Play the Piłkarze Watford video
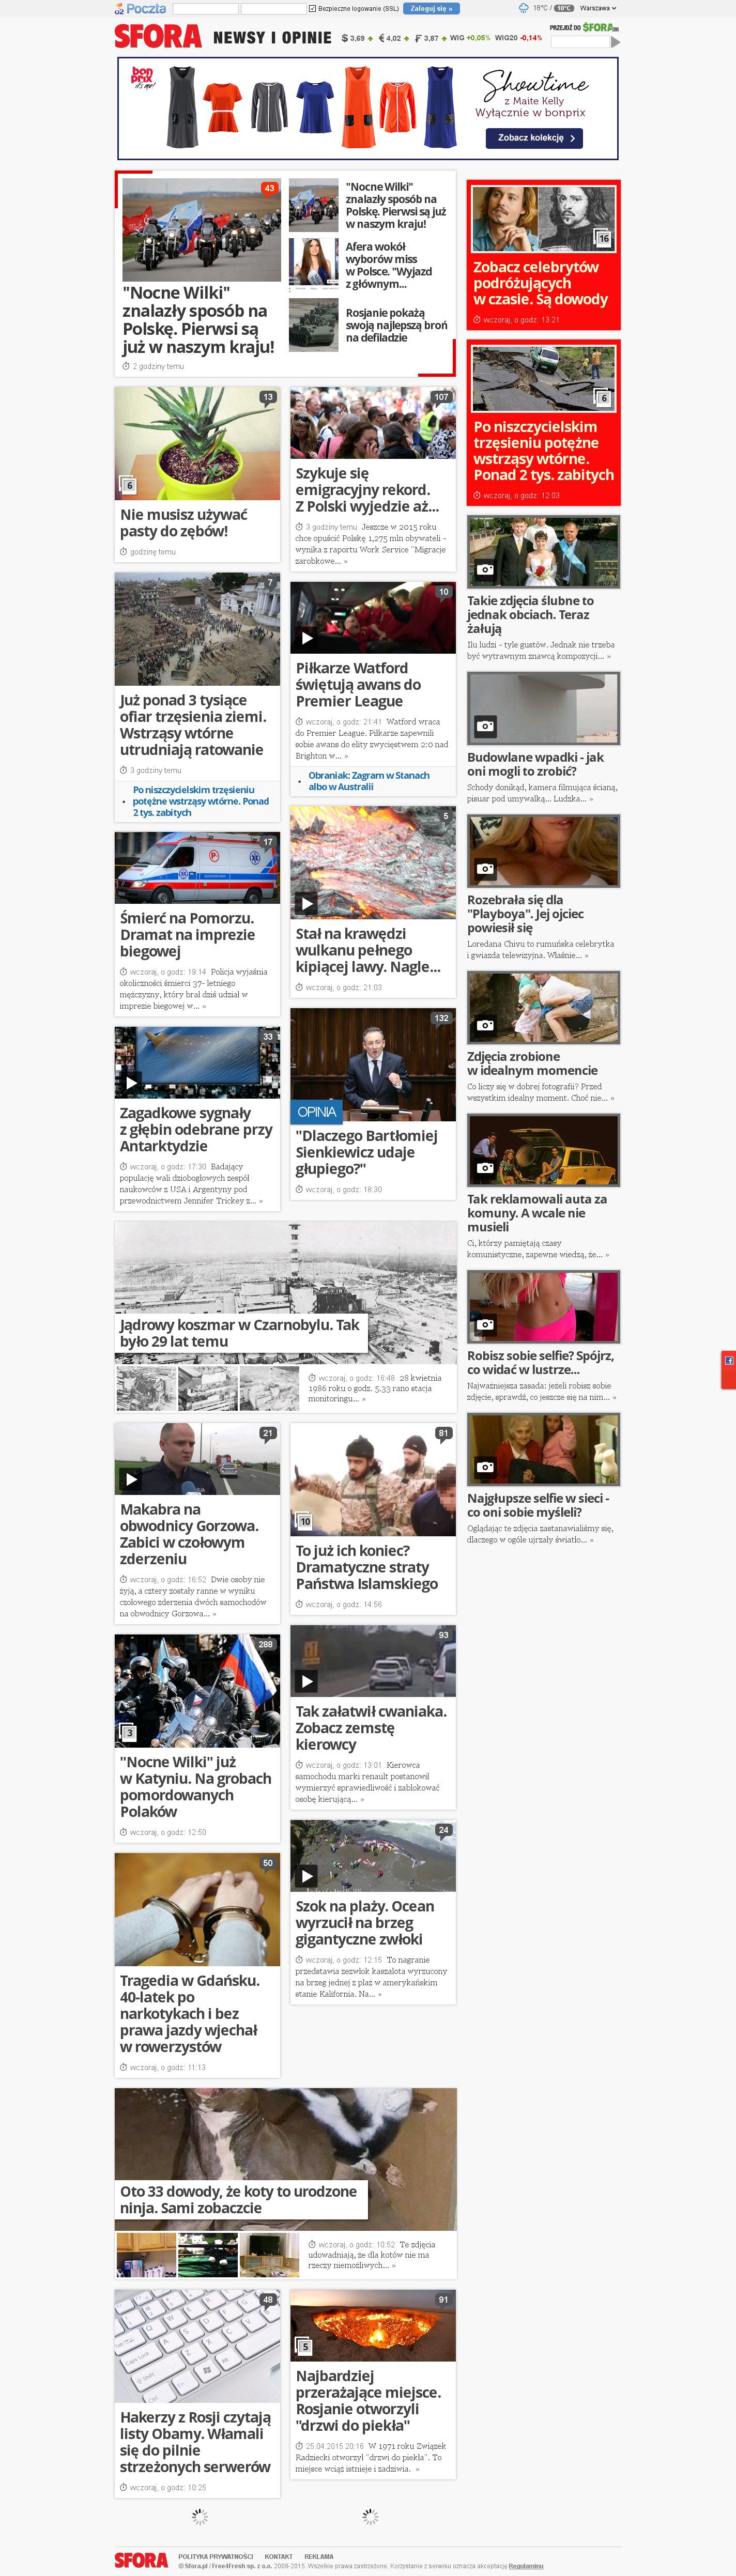Screen dimensions: 736x2576 tap(307, 638)
